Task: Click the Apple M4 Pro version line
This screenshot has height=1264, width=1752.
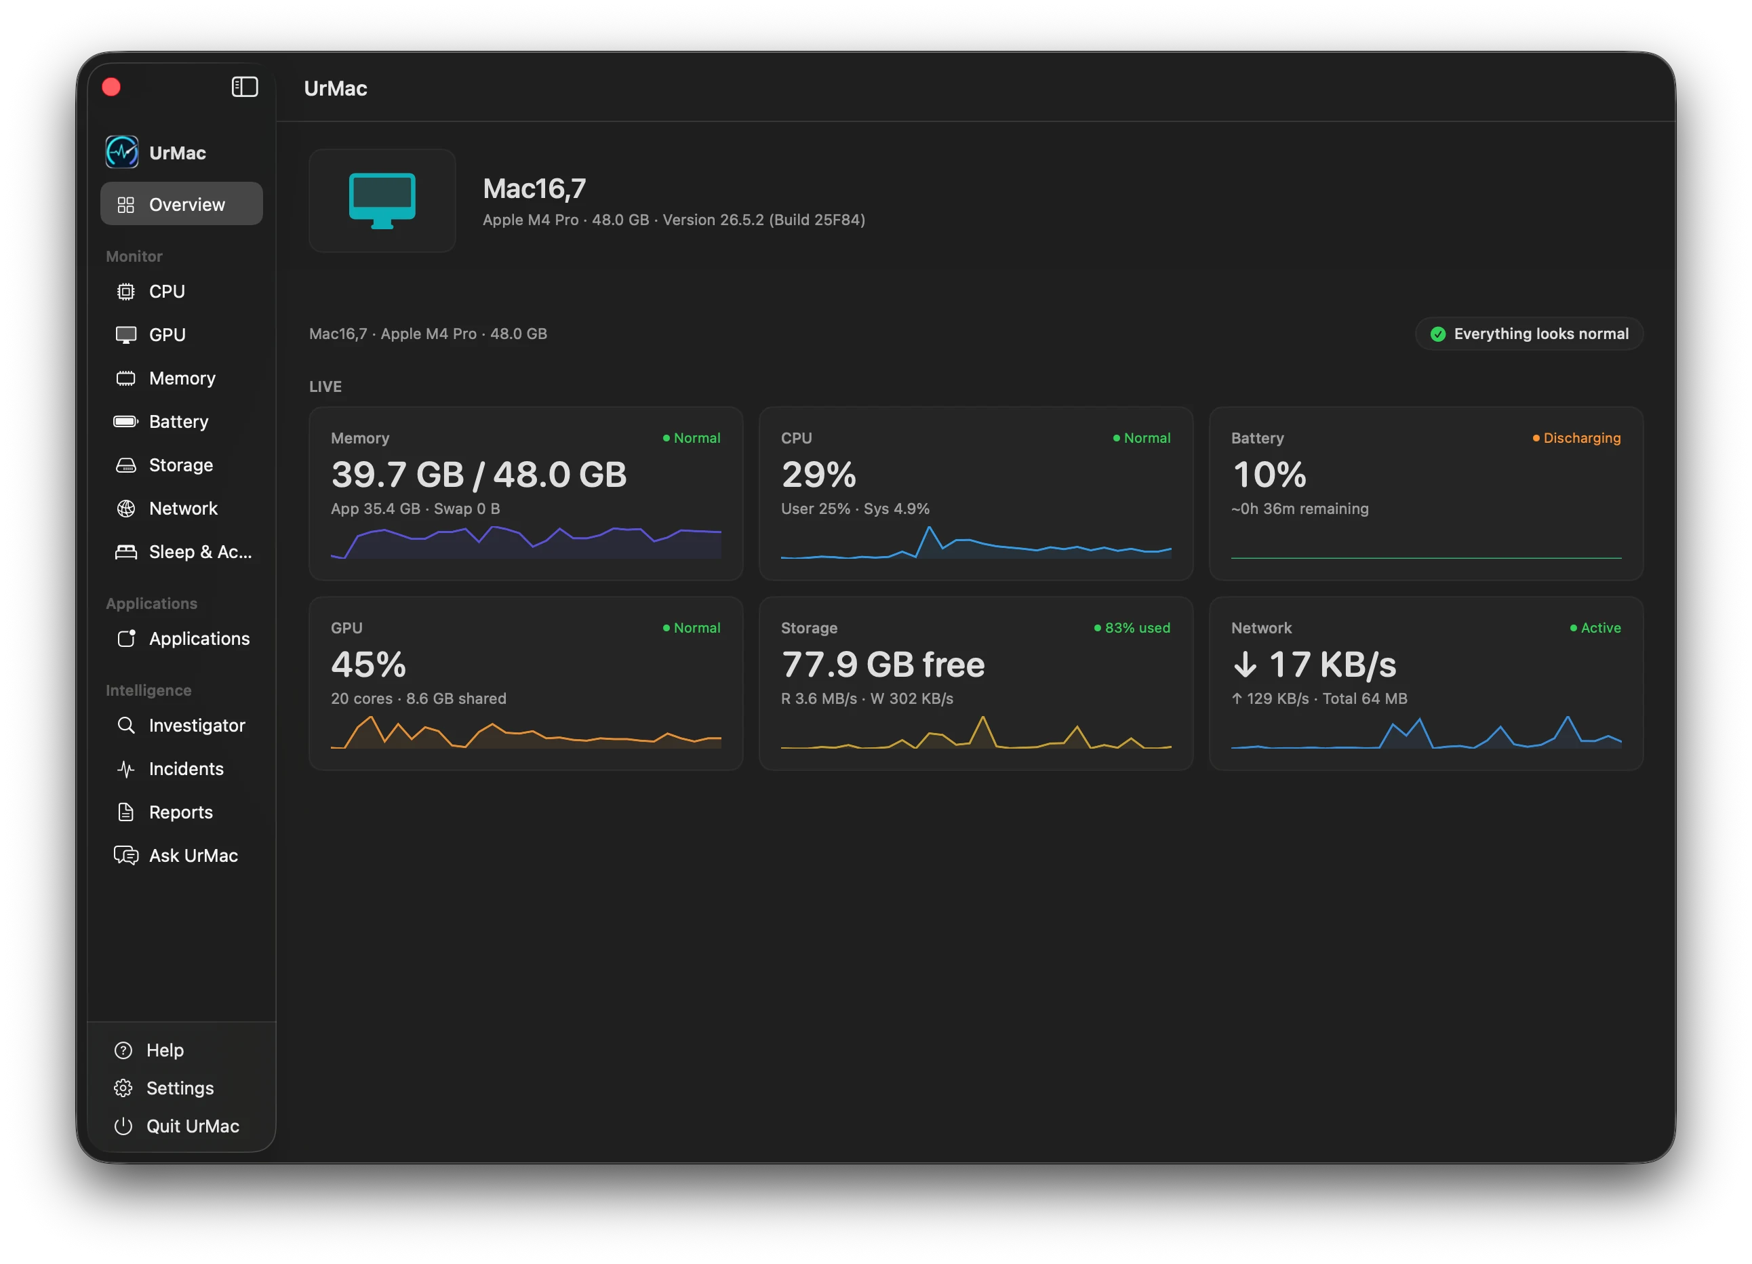Action: click(673, 220)
